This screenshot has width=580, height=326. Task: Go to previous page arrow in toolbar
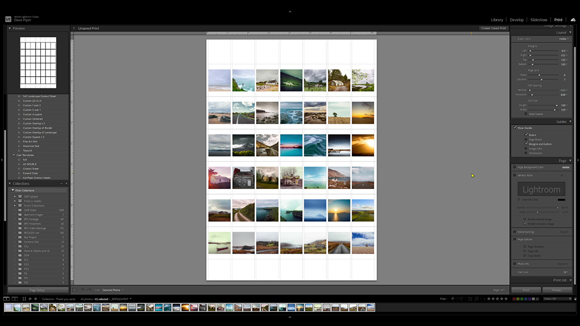click(x=83, y=290)
